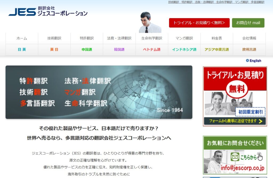The width and height of the screenshot is (273, 178).
Task: Click the 無料 circle badge in sidebar banner
Action: point(237,89)
